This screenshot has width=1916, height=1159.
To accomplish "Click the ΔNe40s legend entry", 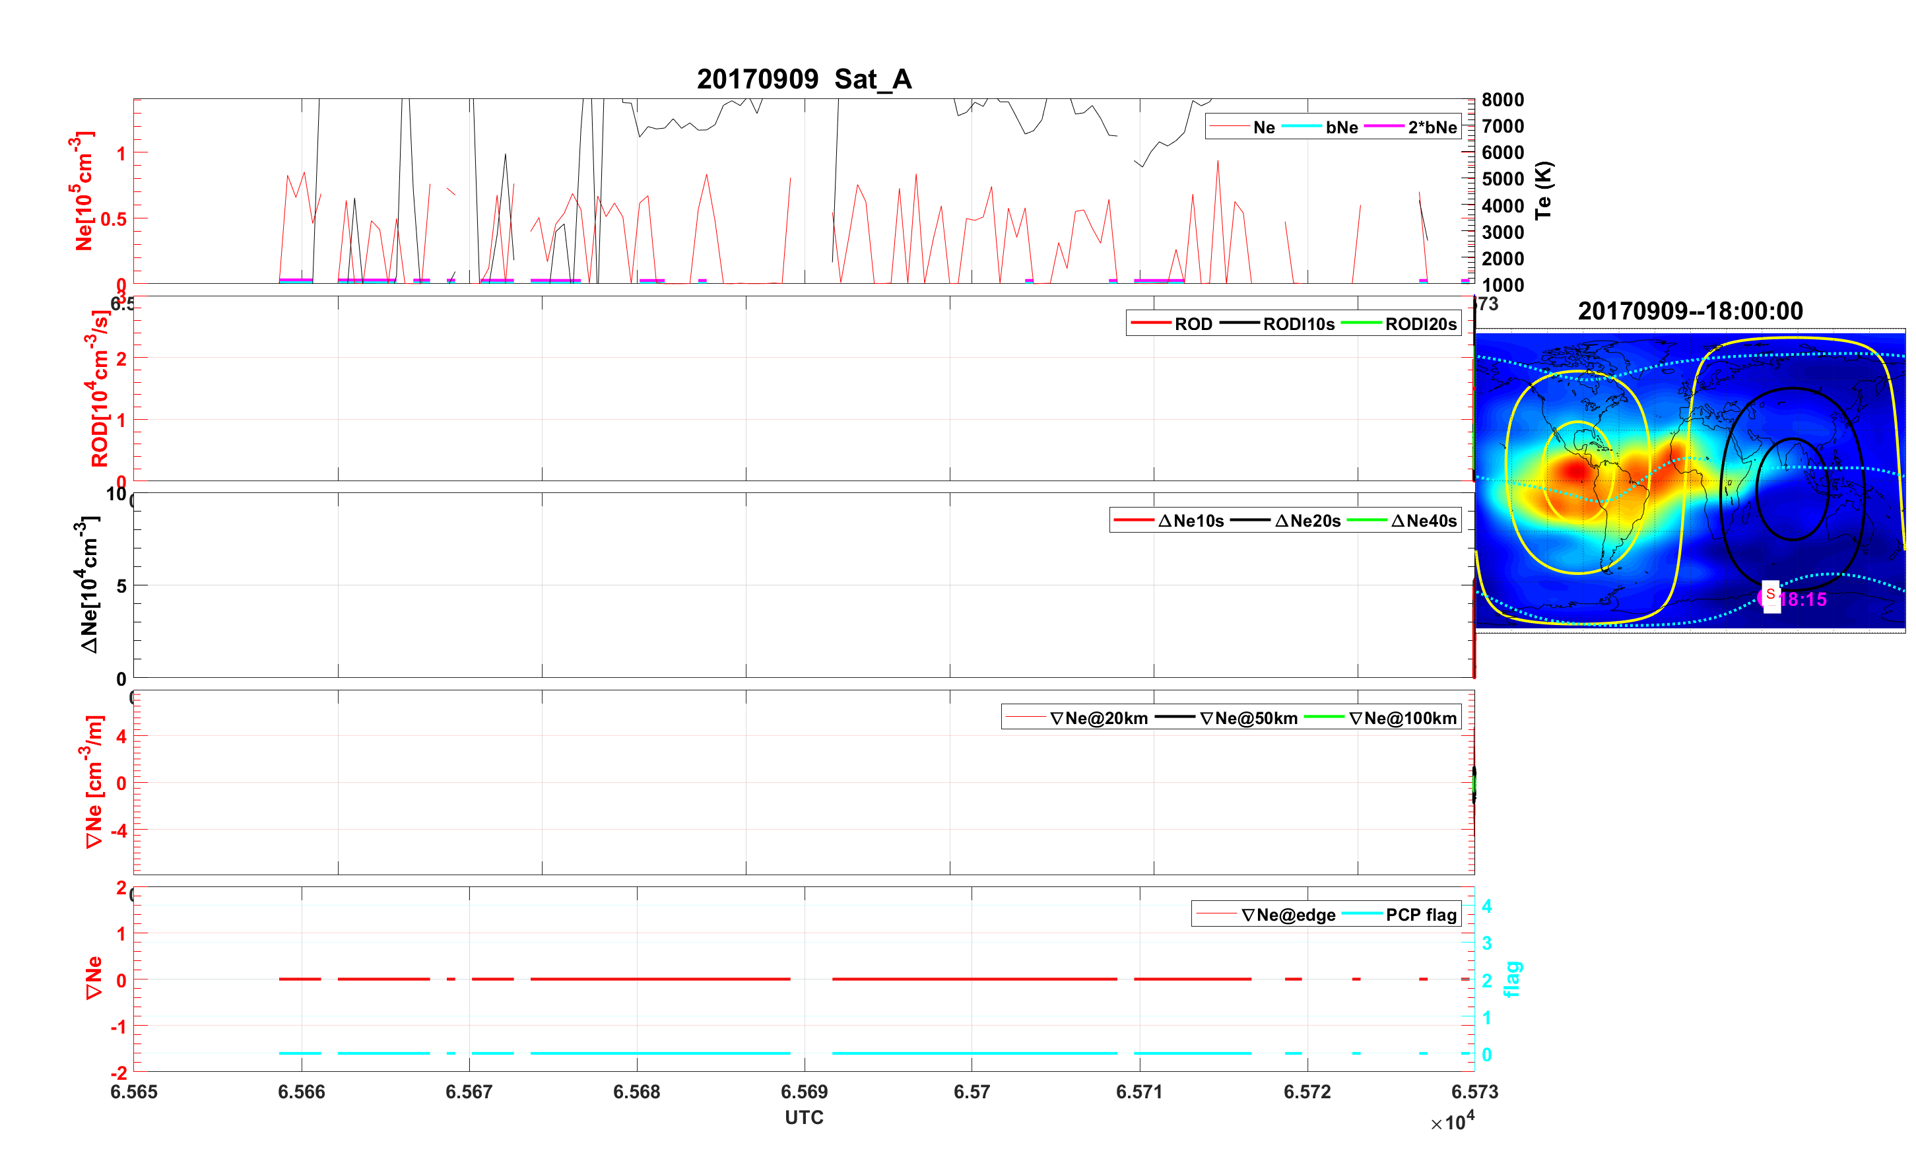I will 1423,520.
